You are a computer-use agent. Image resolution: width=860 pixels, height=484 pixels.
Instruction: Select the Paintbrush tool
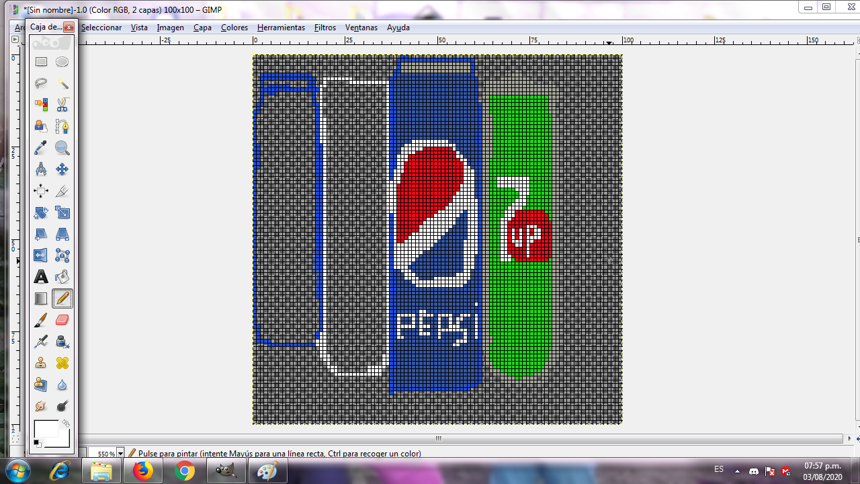[x=41, y=320]
